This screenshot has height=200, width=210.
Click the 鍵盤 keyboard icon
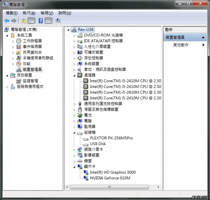pyautogui.click(x=80, y=161)
